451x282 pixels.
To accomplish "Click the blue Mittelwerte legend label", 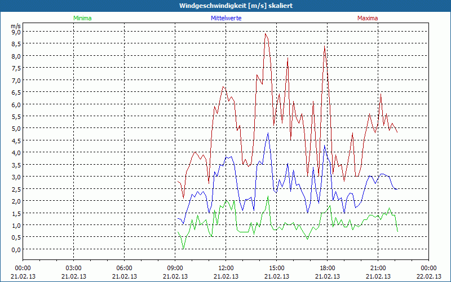I will 225,18.
